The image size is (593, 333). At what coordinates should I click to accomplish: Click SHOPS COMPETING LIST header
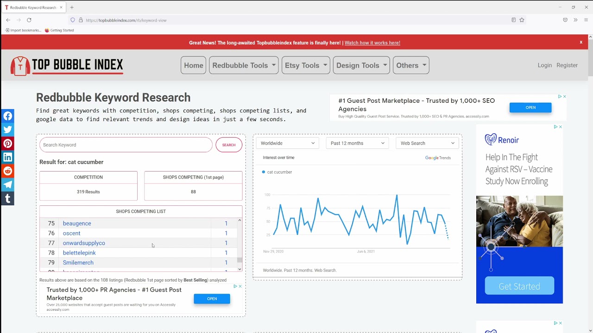[141, 211]
